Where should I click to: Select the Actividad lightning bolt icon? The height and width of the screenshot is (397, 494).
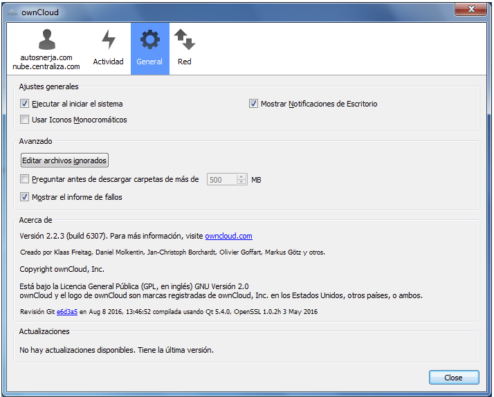point(108,39)
